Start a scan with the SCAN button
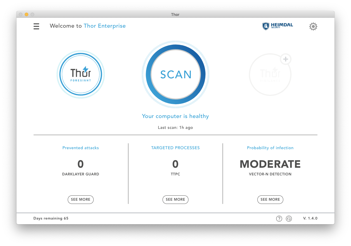This screenshot has width=351, height=246. click(175, 74)
